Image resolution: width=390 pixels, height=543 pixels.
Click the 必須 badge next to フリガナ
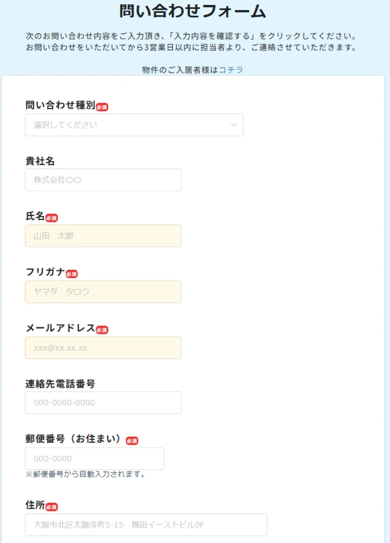(x=72, y=274)
